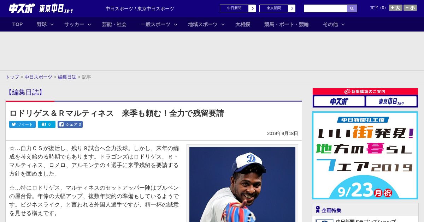This screenshot has width=424, height=222.
Task: Open the 芸能・社会 menu item
Action: 114,24
